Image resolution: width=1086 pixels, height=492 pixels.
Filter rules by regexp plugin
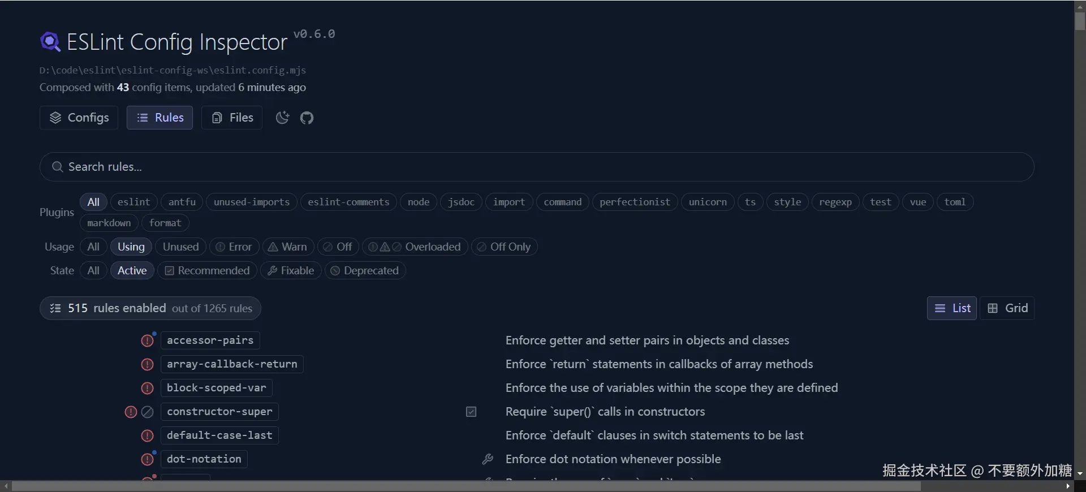coord(835,202)
